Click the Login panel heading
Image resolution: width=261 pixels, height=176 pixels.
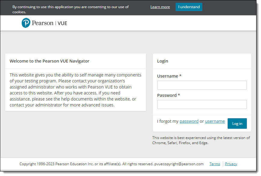pyautogui.click(x=162, y=61)
